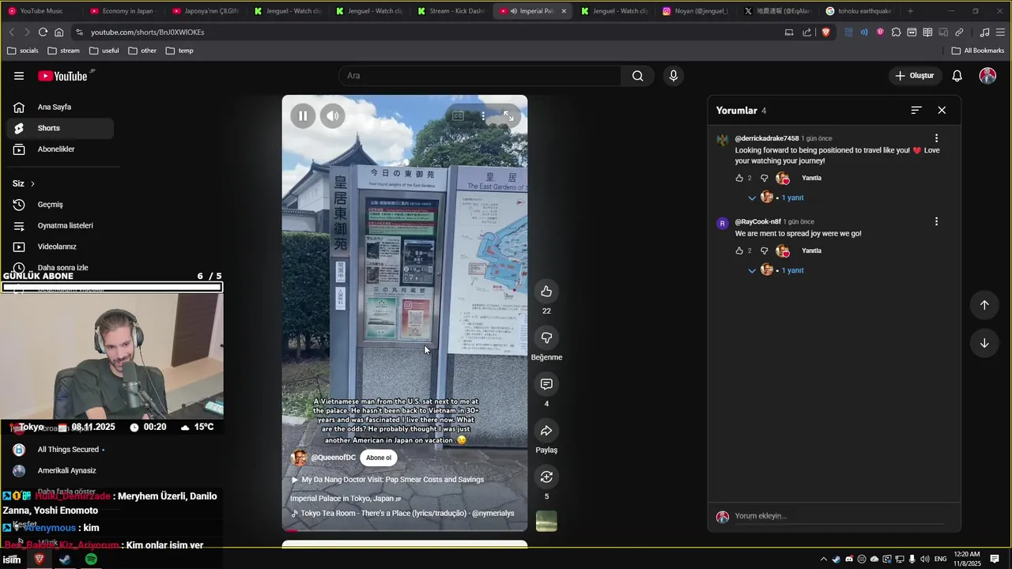The image size is (1012, 569).
Task: Open Videolarınız in the sidebar
Action: pyautogui.click(x=60, y=247)
